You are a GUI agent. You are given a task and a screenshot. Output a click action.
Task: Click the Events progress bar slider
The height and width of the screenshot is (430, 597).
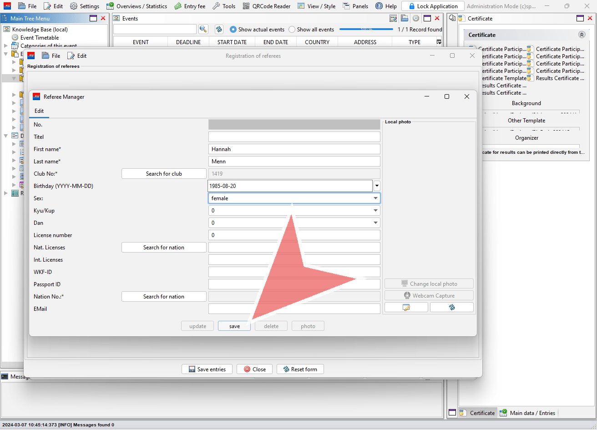pyautogui.click(x=366, y=30)
